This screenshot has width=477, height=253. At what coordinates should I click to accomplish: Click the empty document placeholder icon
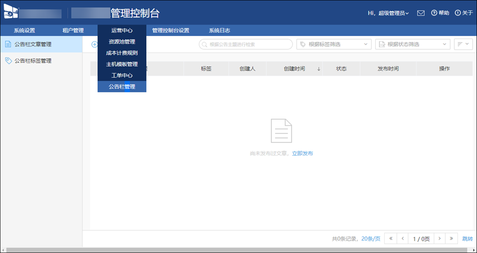point(281,131)
